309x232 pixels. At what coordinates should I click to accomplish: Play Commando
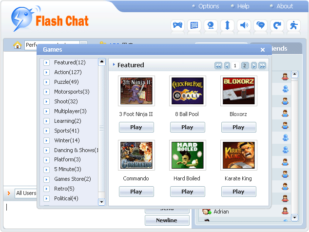pos(136,192)
